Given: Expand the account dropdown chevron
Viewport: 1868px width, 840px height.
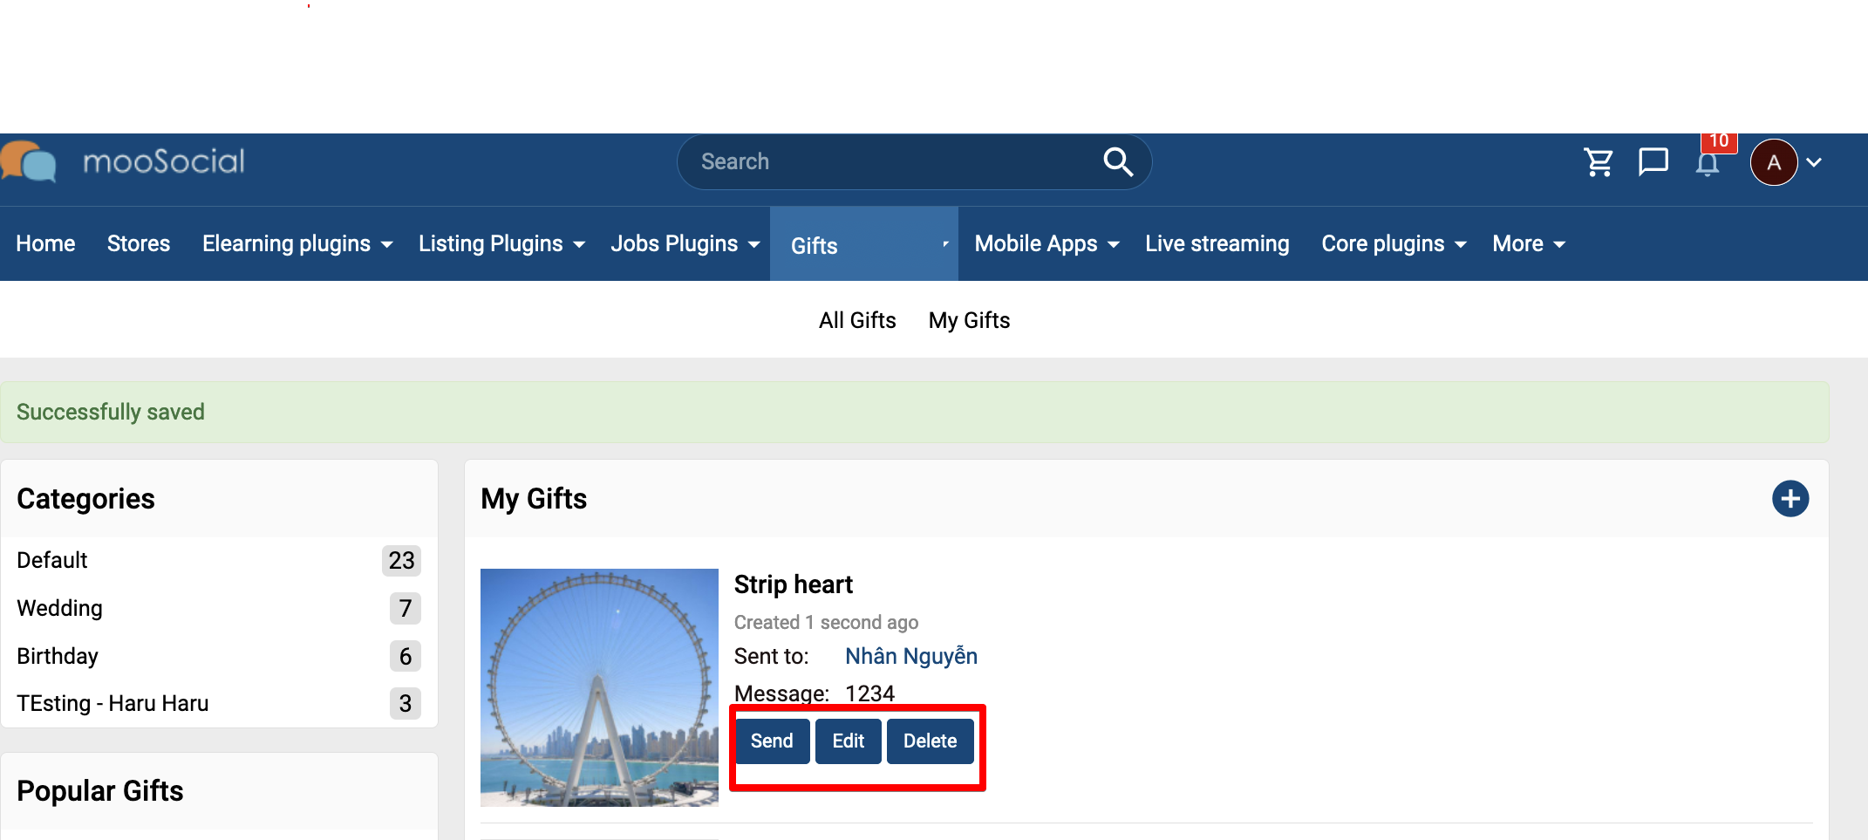Looking at the screenshot, I should pyautogui.click(x=1815, y=162).
